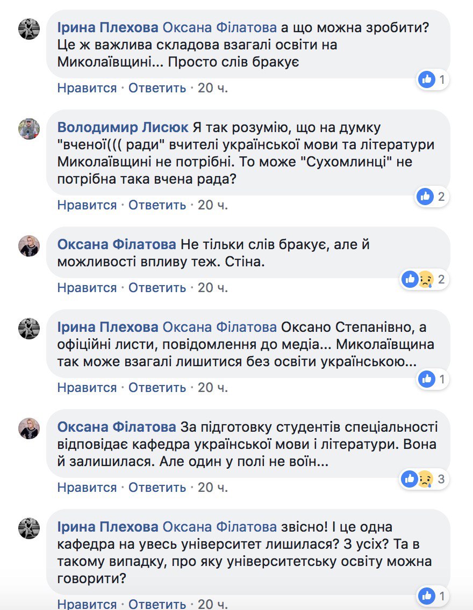Click the sad reaction emoji on the "Стіна" comment
The image size is (473, 610).
click(425, 279)
